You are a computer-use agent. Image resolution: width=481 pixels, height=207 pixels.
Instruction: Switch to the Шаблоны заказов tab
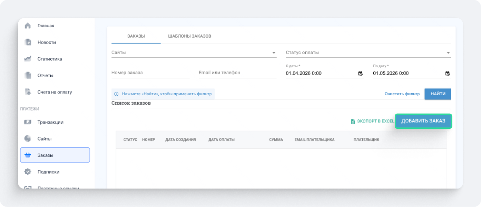point(190,36)
